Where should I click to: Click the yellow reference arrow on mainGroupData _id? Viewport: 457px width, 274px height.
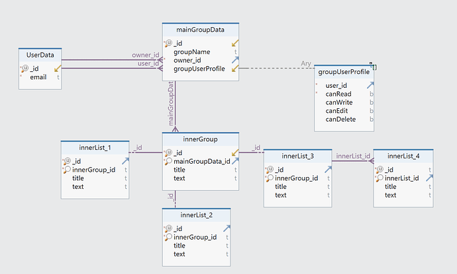(234, 44)
